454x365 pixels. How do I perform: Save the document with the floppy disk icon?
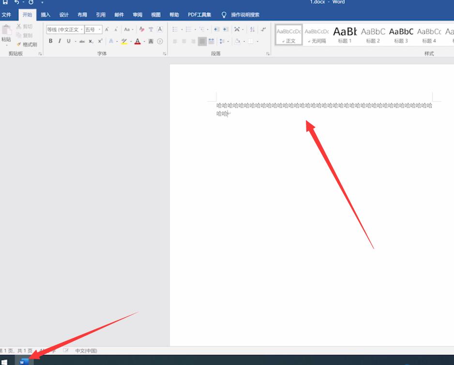point(5,2)
